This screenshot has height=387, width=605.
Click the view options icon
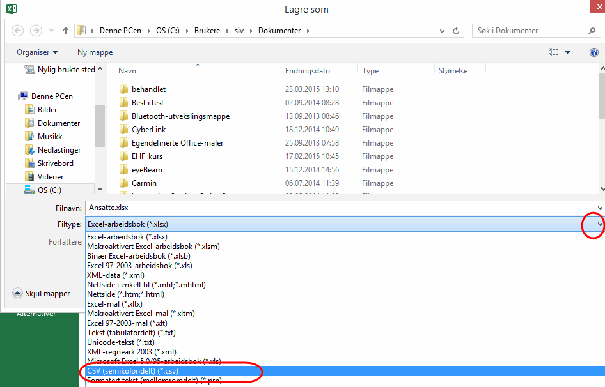pos(553,52)
